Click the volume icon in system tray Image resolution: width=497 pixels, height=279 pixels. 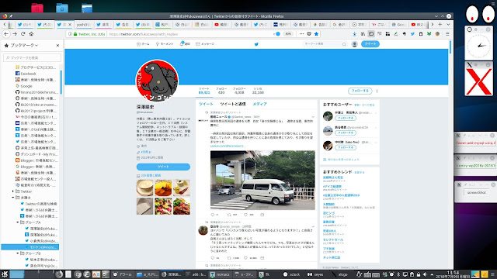coord(425,274)
